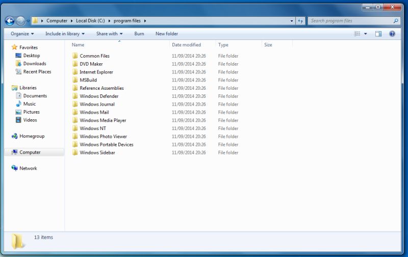Click the 13 items status text
408x257 pixels.
[43, 237]
